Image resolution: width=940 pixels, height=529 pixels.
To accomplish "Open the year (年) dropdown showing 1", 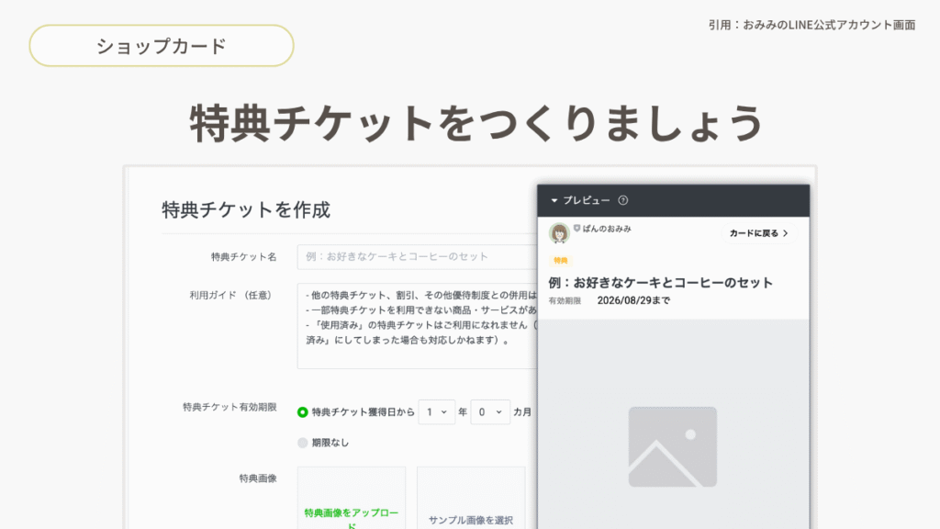I will pyautogui.click(x=436, y=412).
